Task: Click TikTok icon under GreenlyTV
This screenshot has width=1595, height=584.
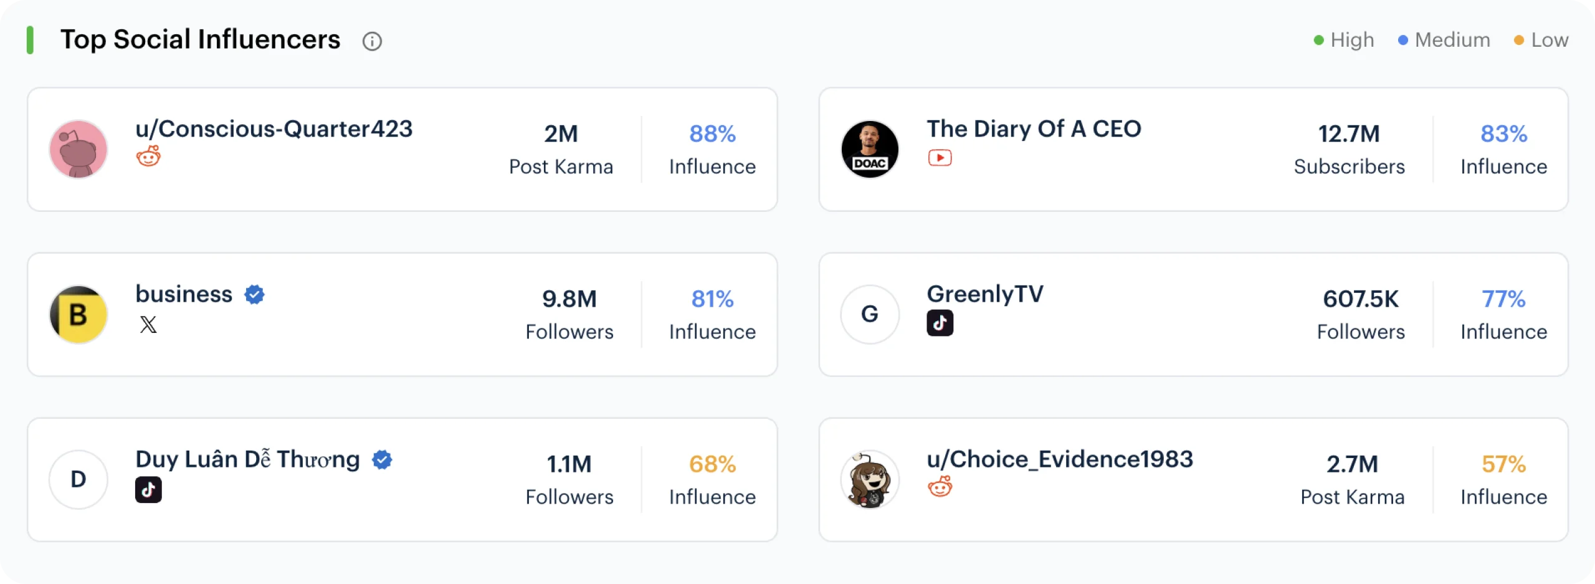Action: (x=940, y=323)
